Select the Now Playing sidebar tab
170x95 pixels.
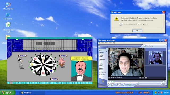point(101,51)
